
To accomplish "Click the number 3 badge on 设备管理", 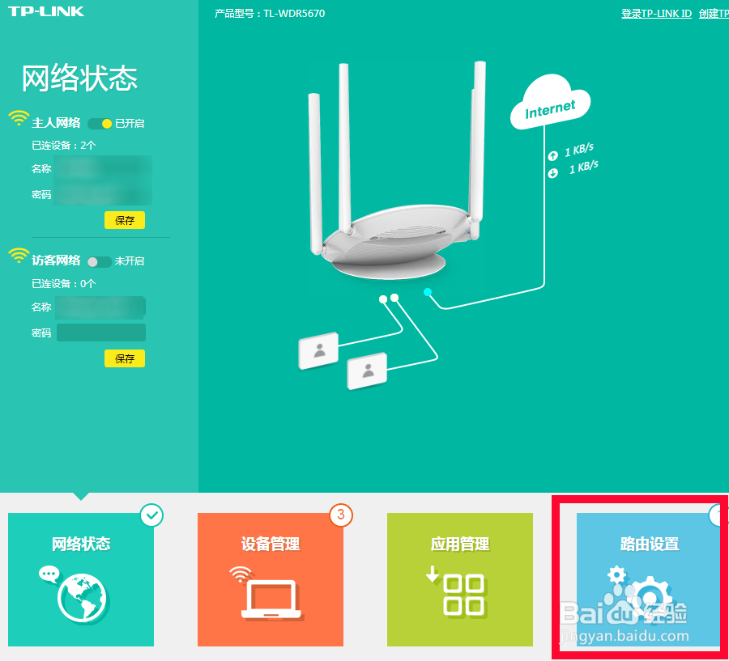I will click(x=341, y=515).
